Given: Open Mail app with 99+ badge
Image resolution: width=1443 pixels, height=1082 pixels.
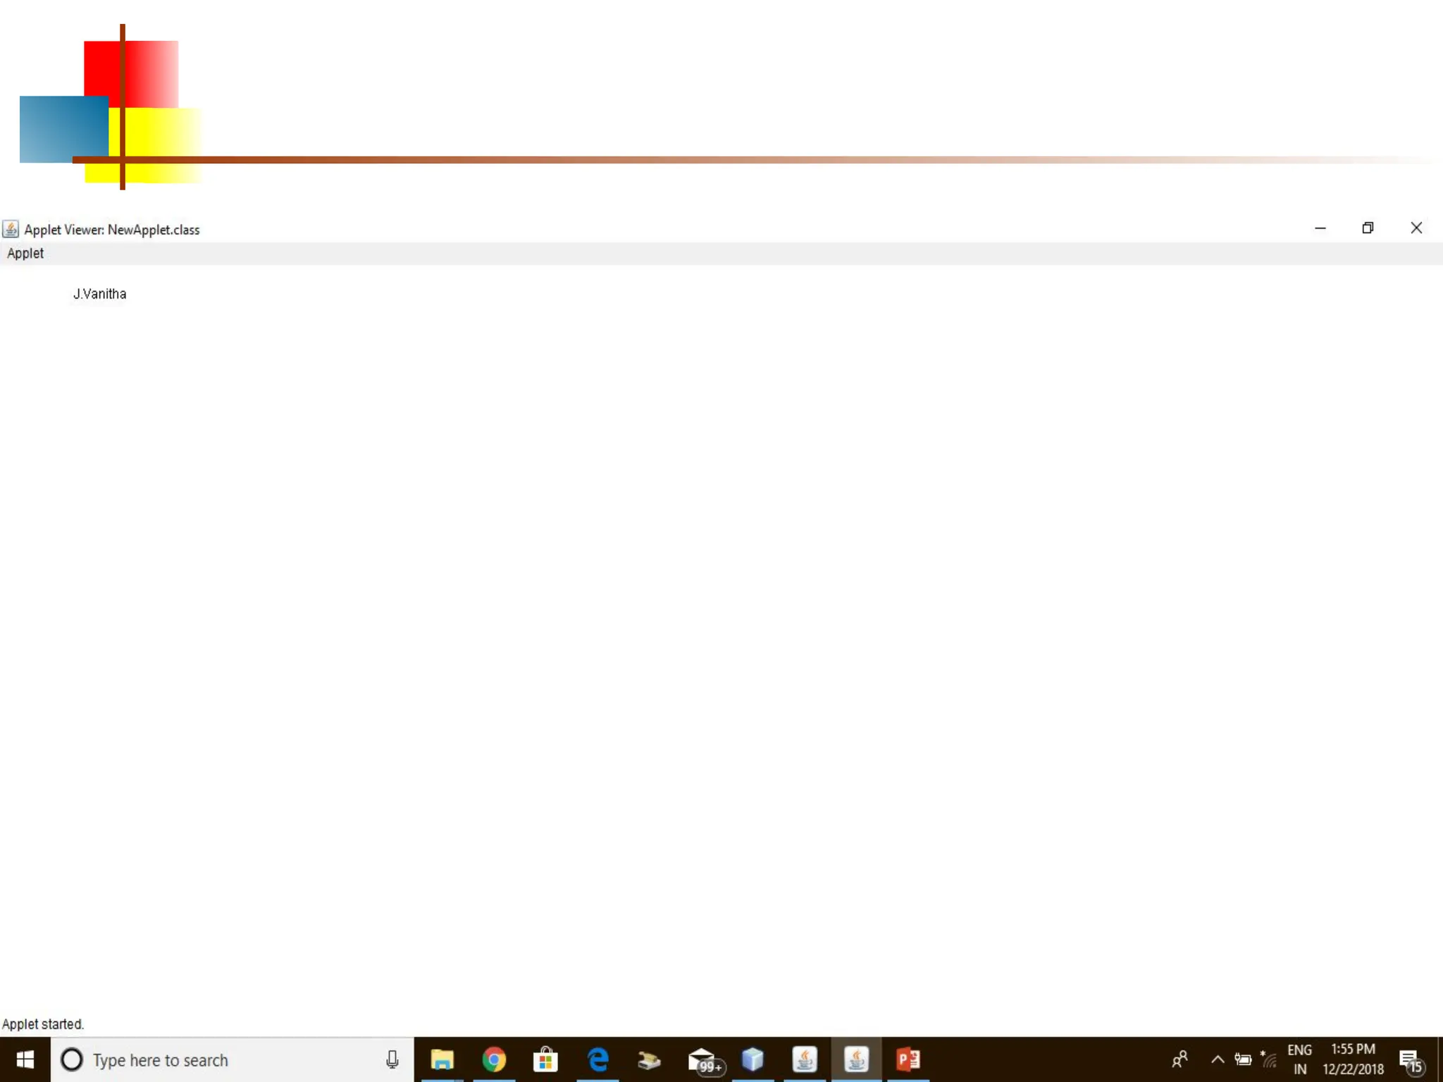Looking at the screenshot, I should point(702,1059).
